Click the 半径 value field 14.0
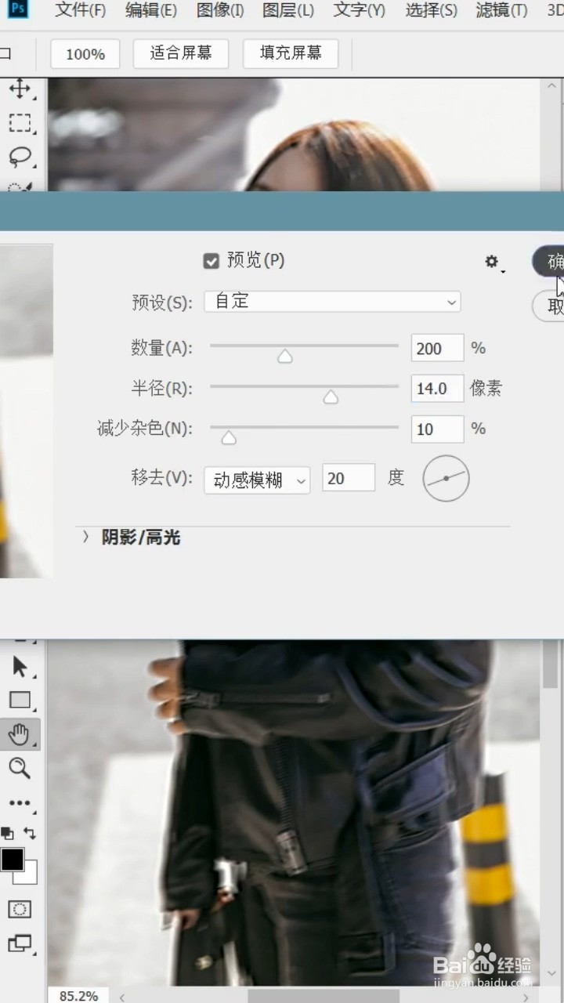The height and width of the screenshot is (1003, 564). click(x=437, y=389)
